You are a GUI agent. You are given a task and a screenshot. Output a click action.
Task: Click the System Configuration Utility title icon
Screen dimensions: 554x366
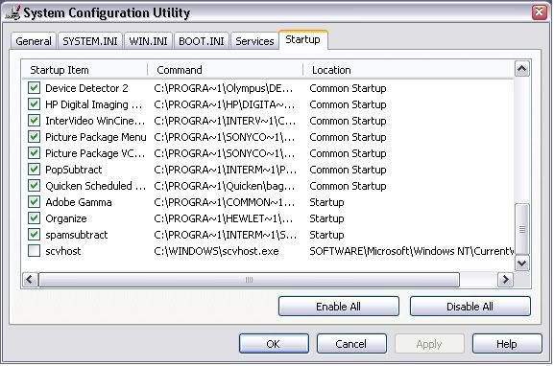[x=12, y=12]
